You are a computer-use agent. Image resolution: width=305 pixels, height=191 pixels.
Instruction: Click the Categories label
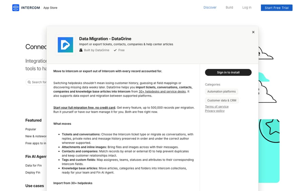tap(212, 84)
